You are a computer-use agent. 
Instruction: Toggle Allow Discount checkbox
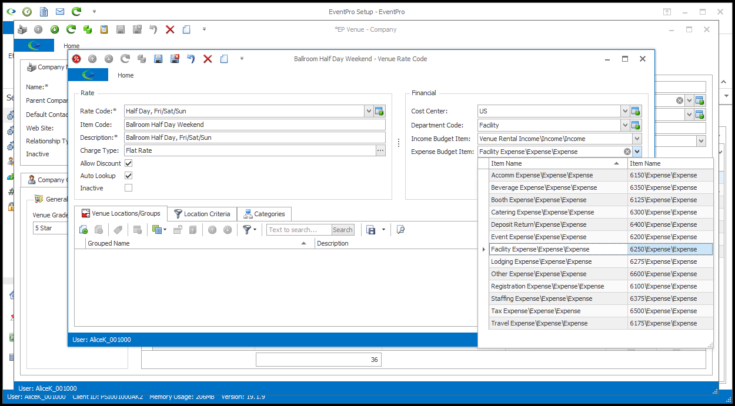coord(128,163)
